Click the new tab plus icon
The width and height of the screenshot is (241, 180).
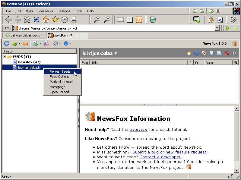[211, 11]
